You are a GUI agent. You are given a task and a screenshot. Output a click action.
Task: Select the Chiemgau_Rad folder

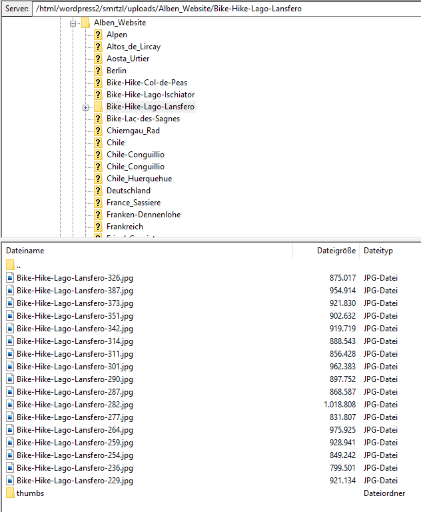(x=133, y=131)
